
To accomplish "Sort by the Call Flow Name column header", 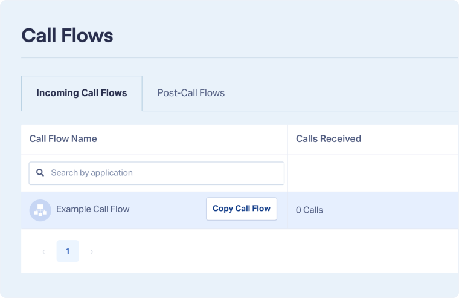I will (x=63, y=139).
